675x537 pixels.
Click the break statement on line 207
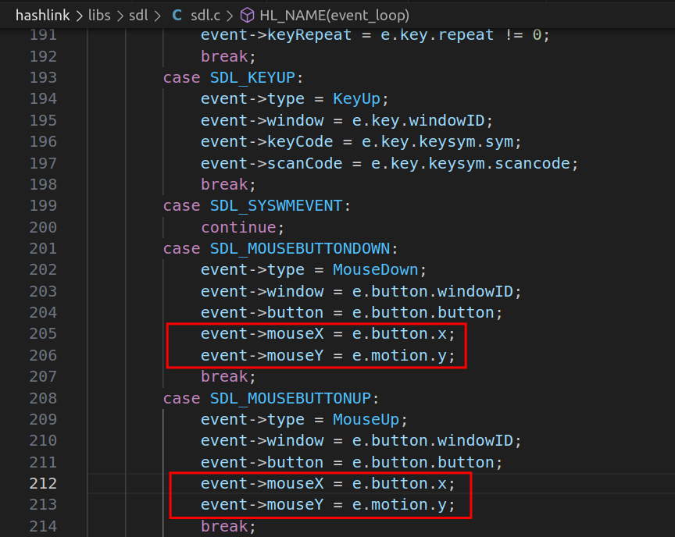pyautogui.click(x=224, y=377)
